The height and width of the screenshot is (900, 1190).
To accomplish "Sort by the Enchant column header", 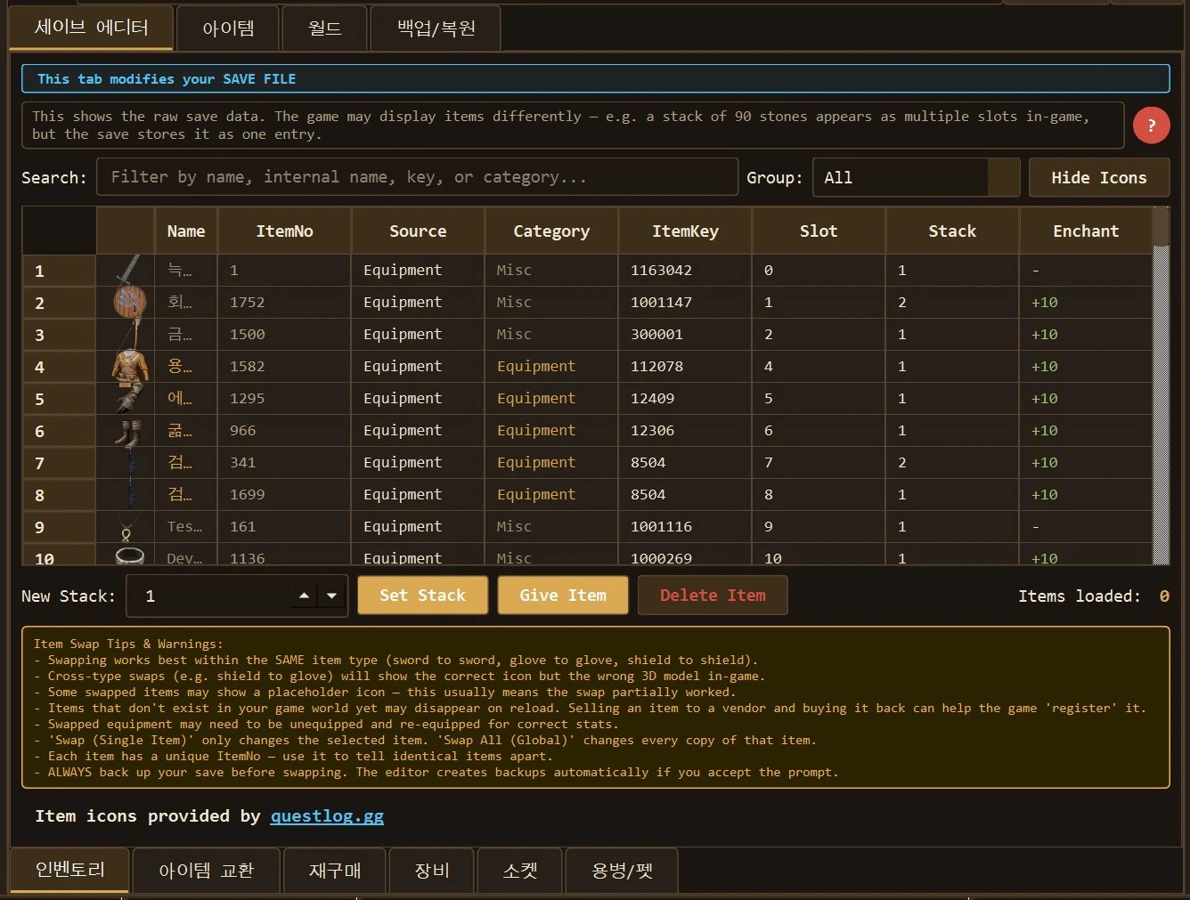I will [x=1086, y=231].
